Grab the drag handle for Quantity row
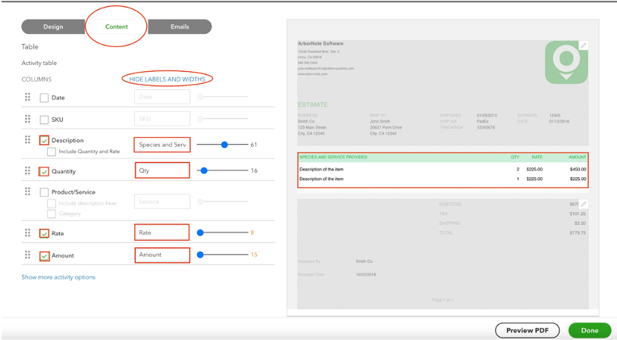 click(27, 170)
